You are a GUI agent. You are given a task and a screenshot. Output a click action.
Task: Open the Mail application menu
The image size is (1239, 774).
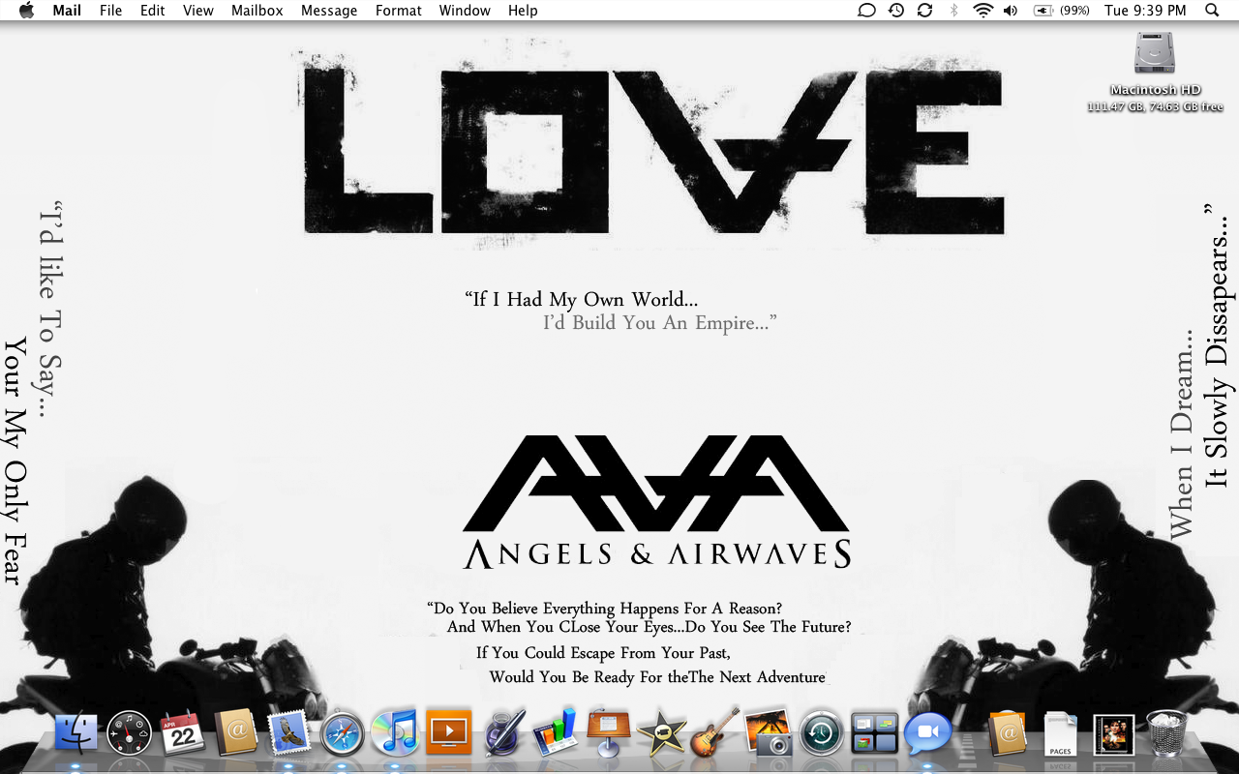(x=67, y=11)
